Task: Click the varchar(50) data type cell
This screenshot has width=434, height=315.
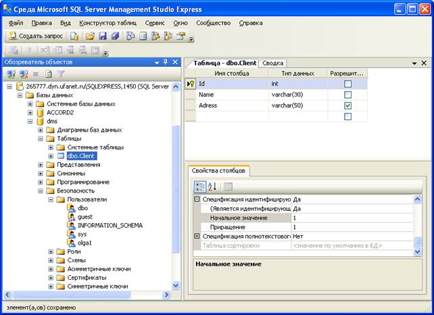Action: (x=298, y=105)
